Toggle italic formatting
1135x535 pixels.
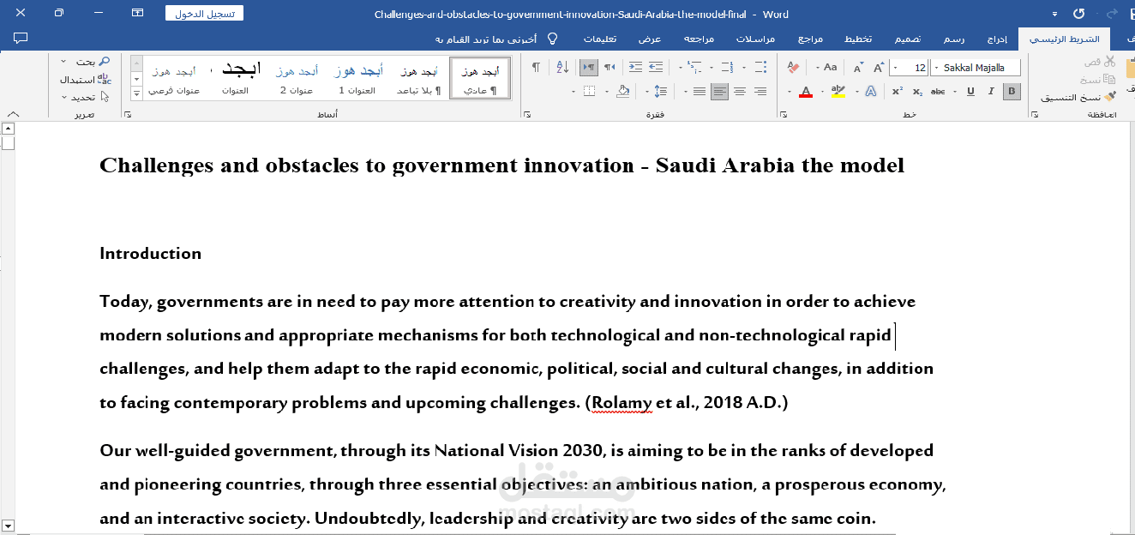[x=991, y=91]
